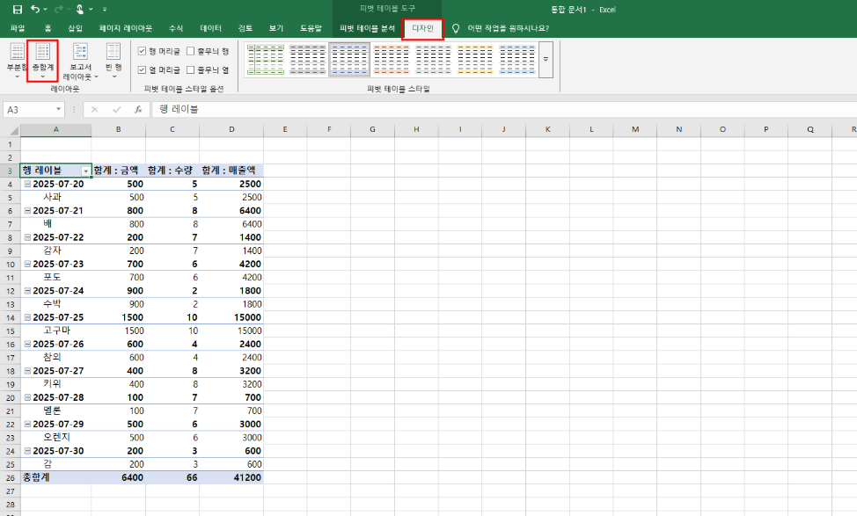
Task: Click the formula bar showing 행 레이블
Action: tap(502, 110)
